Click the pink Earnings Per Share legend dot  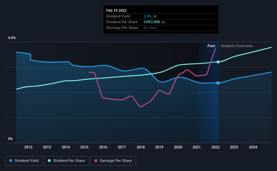[96, 161]
